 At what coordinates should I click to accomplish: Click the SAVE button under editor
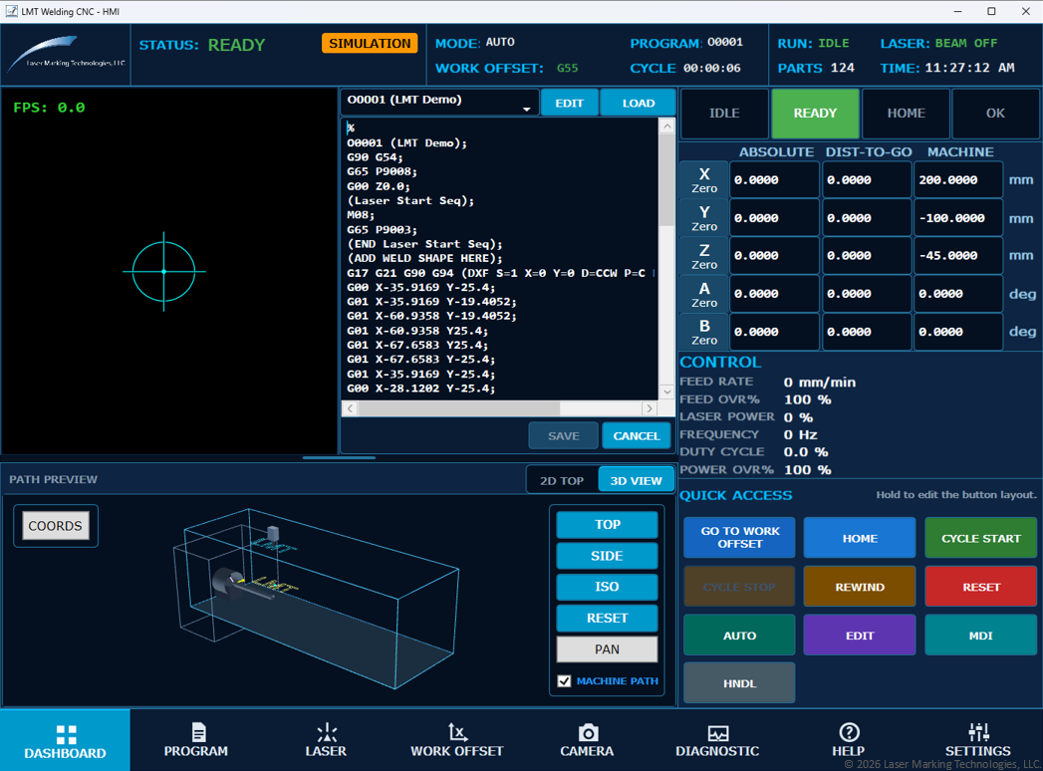(x=564, y=435)
